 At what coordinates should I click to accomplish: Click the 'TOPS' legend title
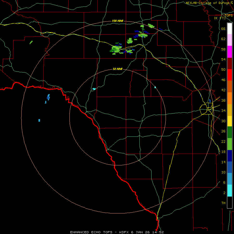229,15
